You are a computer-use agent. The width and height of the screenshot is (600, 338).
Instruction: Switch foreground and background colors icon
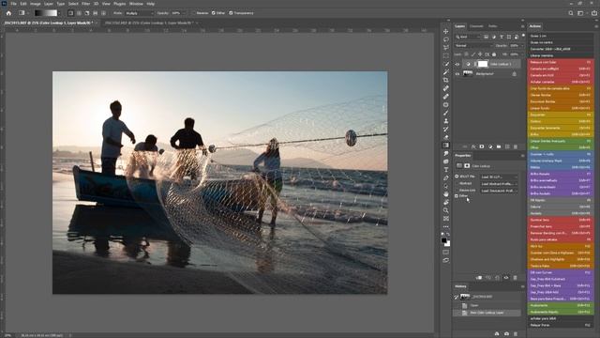click(448, 234)
